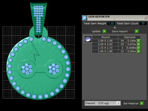
Task: Click the Gem Reporter panel icon
Action: (x=84, y=18)
